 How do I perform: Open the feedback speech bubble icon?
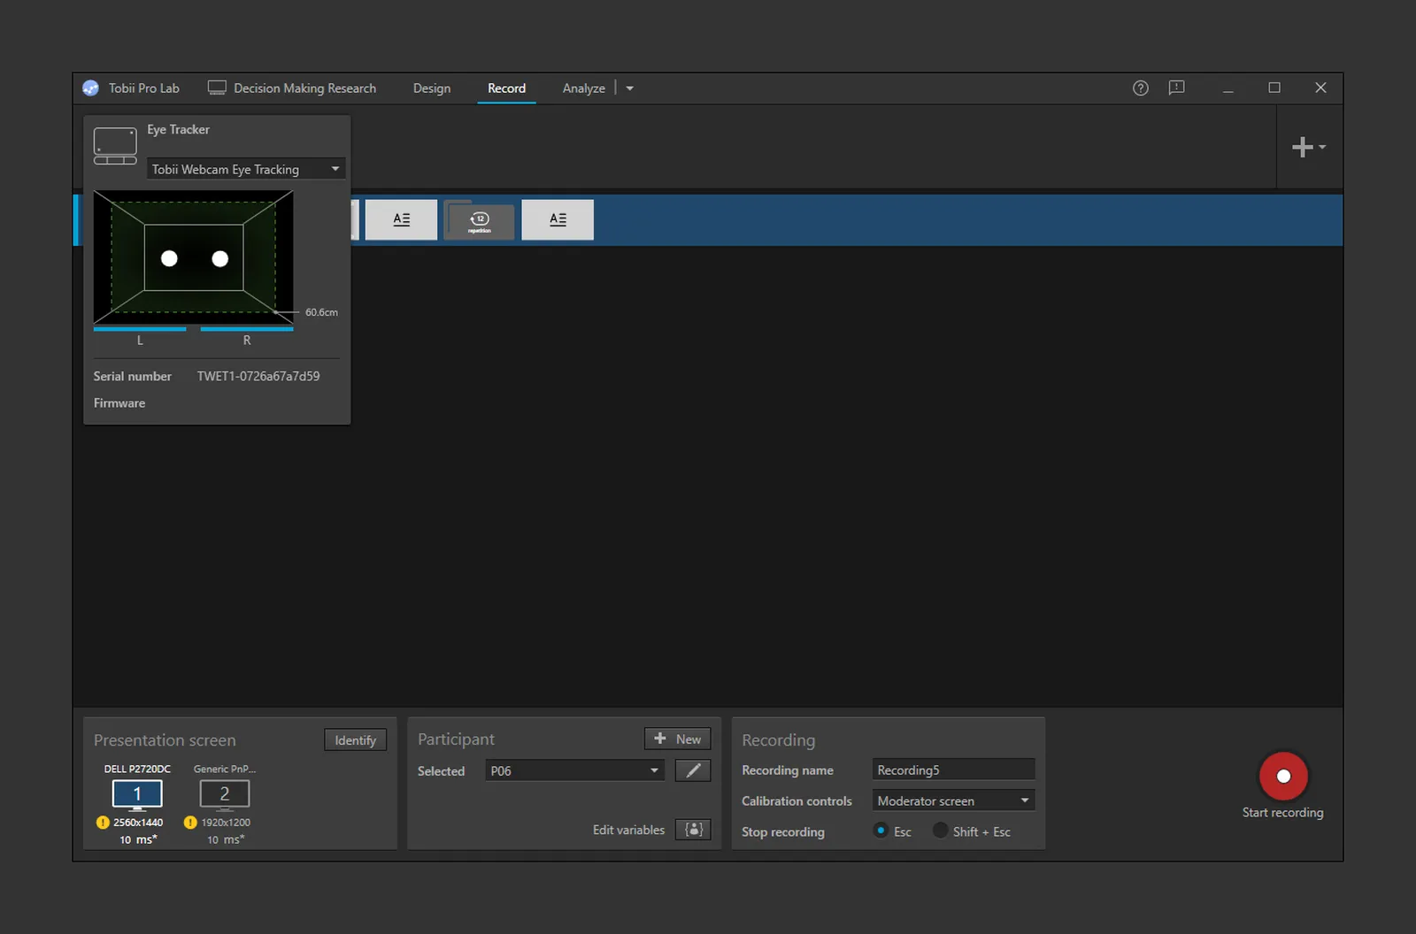(1176, 88)
